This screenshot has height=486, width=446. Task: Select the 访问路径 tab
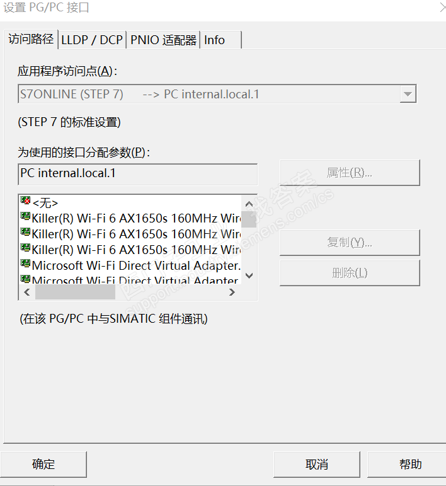(x=31, y=39)
